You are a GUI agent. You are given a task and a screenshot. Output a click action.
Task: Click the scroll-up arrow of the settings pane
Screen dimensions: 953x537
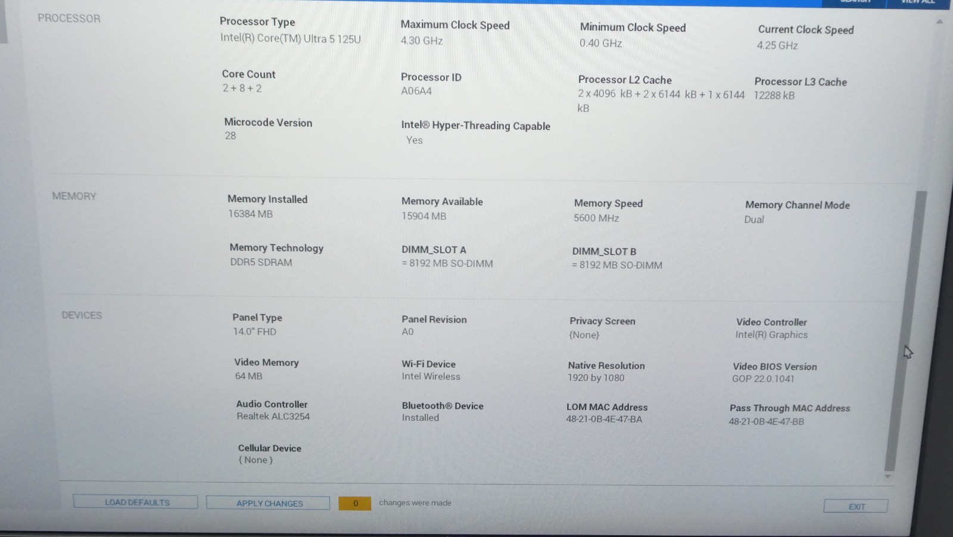939,22
